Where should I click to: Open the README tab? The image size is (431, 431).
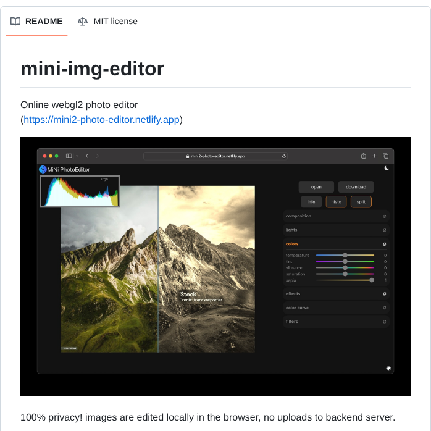36,21
